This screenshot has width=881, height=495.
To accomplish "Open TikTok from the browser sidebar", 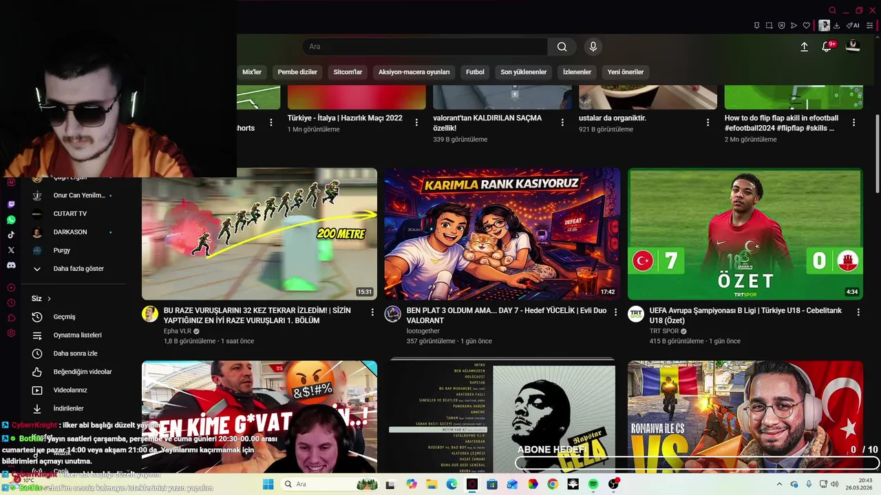I will click(x=11, y=234).
